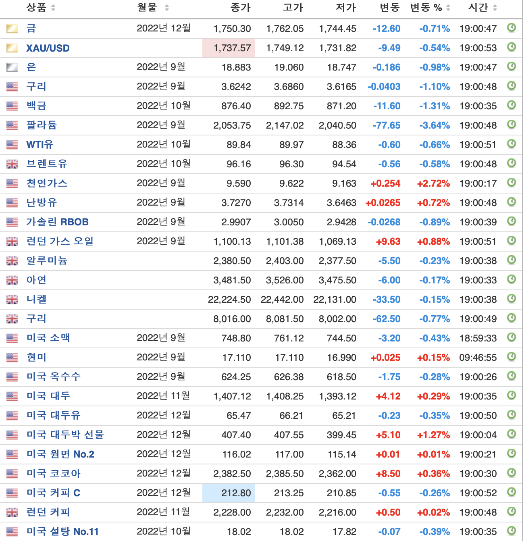The height and width of the screenshot is (541, 524).
Task: Click the clock icon in the 은 row
Action: (x=512, y=67)
